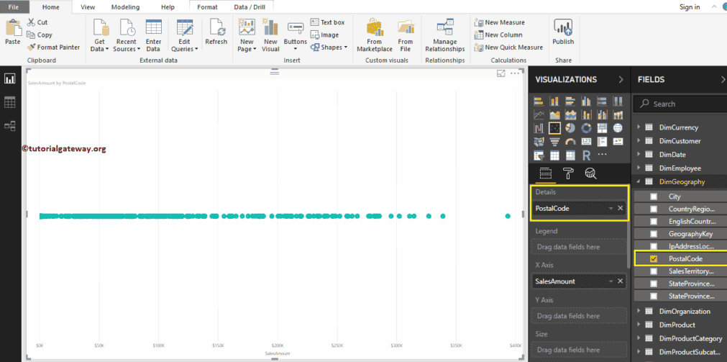
Task: Open the Help ribbon tab
Action: [x=168, y=7]
